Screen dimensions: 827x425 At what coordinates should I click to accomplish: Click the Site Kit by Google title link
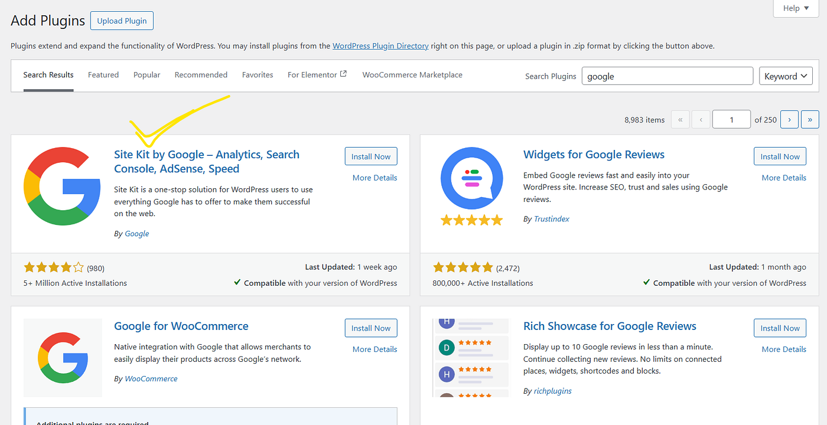[207, 162]
